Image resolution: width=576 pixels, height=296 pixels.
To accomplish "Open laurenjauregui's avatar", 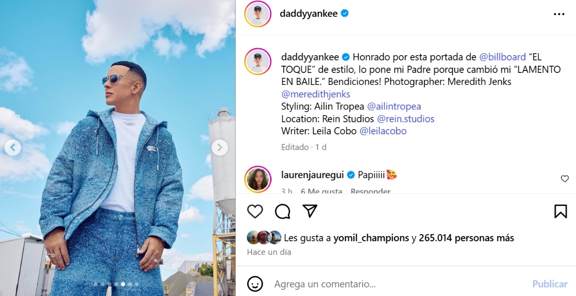I will (x=258, y=179).
